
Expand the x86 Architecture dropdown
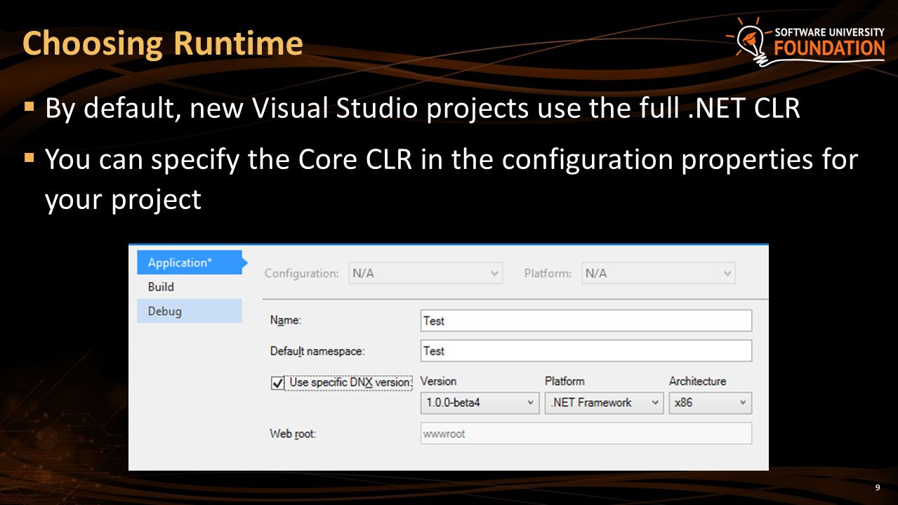(710, 403)
